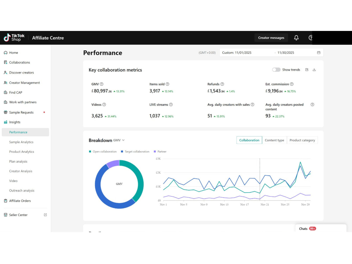Click the Collaborations sidebar icon
This screenshot has height=264, width=352.
[x=6, y=62]
